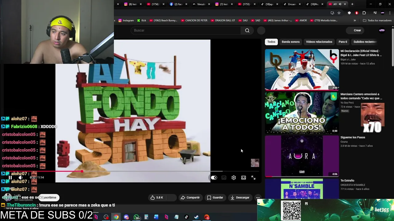394x221 pixels.
Task: Open the Te Extraño video title
Action: 347,180
